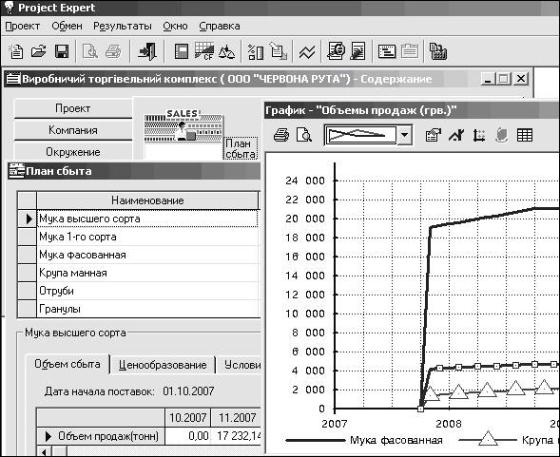Switch to the Ценообразование tab
Viewport: 560px width, 457px height.
163,365
